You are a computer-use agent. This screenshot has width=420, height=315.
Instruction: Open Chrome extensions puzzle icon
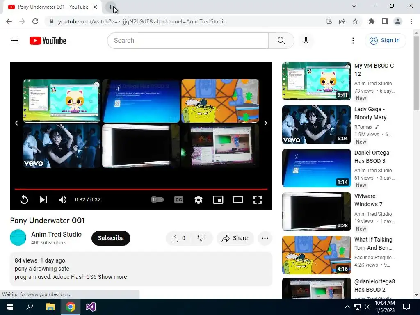click(x=372, y=21)
